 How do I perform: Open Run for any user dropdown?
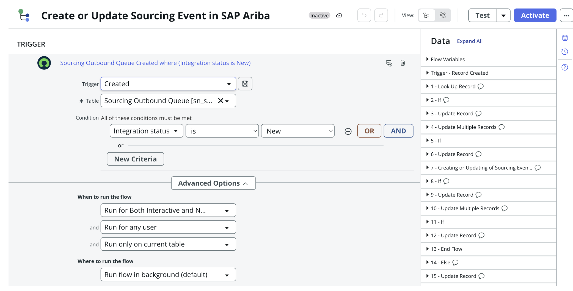pos(168,227)
